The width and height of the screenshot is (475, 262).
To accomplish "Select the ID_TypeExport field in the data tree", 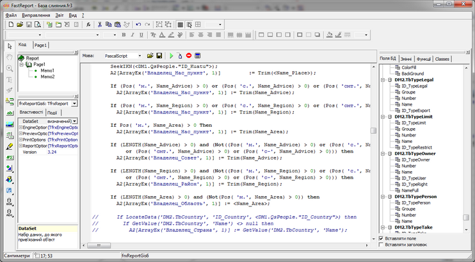I will [415, 111].
